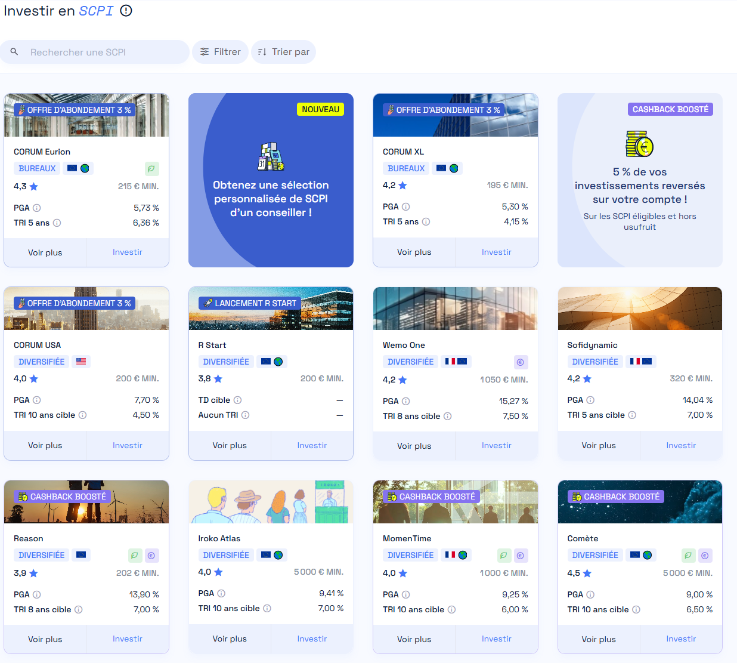Click into the Rechercher une SCPI field

[95, 52]
